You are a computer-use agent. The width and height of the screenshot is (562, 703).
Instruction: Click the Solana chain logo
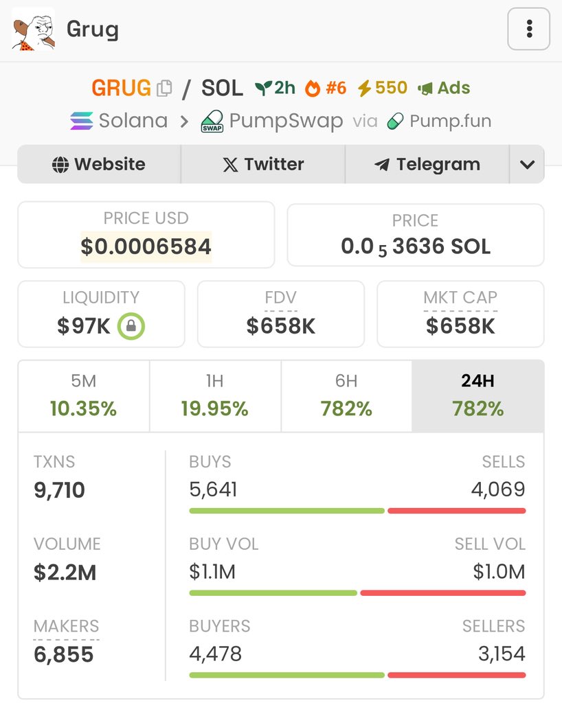[x=82, y=121]
